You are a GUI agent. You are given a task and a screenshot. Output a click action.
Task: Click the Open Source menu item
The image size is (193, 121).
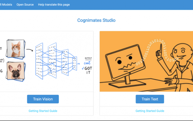(x=25, y=5)
